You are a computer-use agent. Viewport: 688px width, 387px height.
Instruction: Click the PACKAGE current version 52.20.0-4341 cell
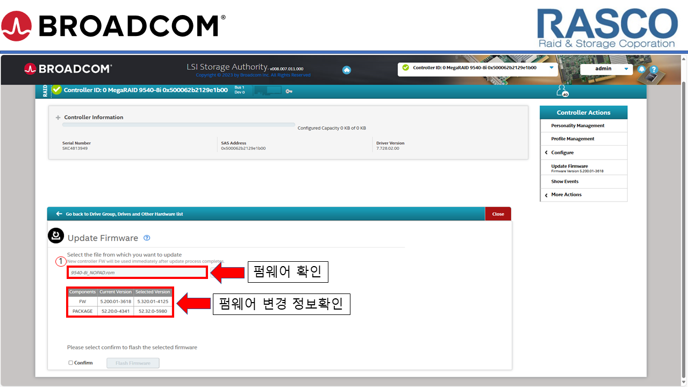point(116,311)
